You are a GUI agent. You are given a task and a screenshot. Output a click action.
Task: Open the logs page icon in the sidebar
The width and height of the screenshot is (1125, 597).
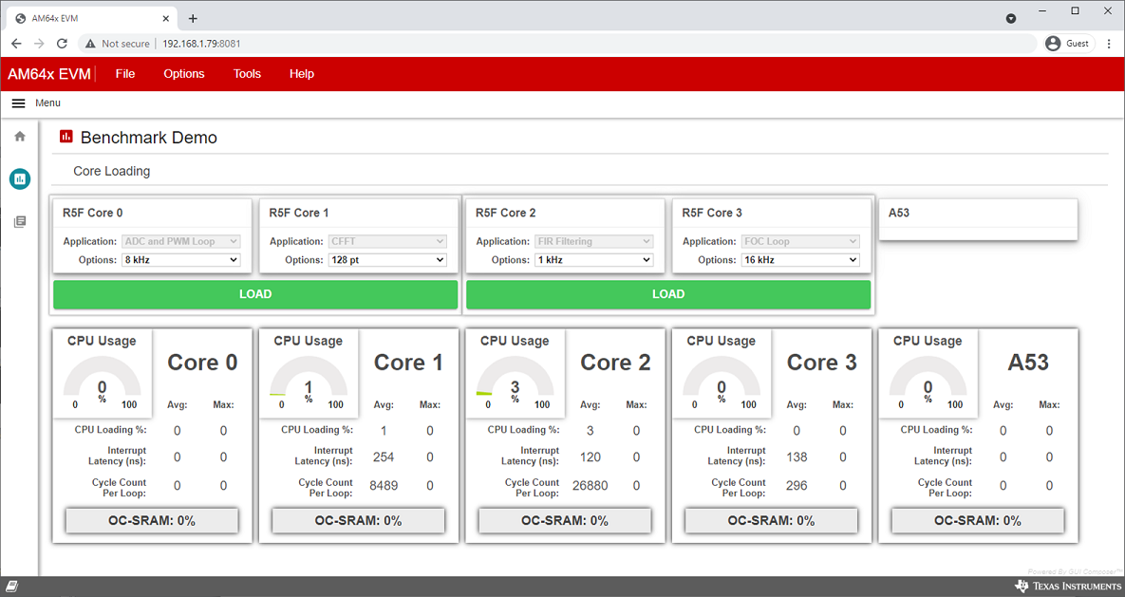click(19, 221)
